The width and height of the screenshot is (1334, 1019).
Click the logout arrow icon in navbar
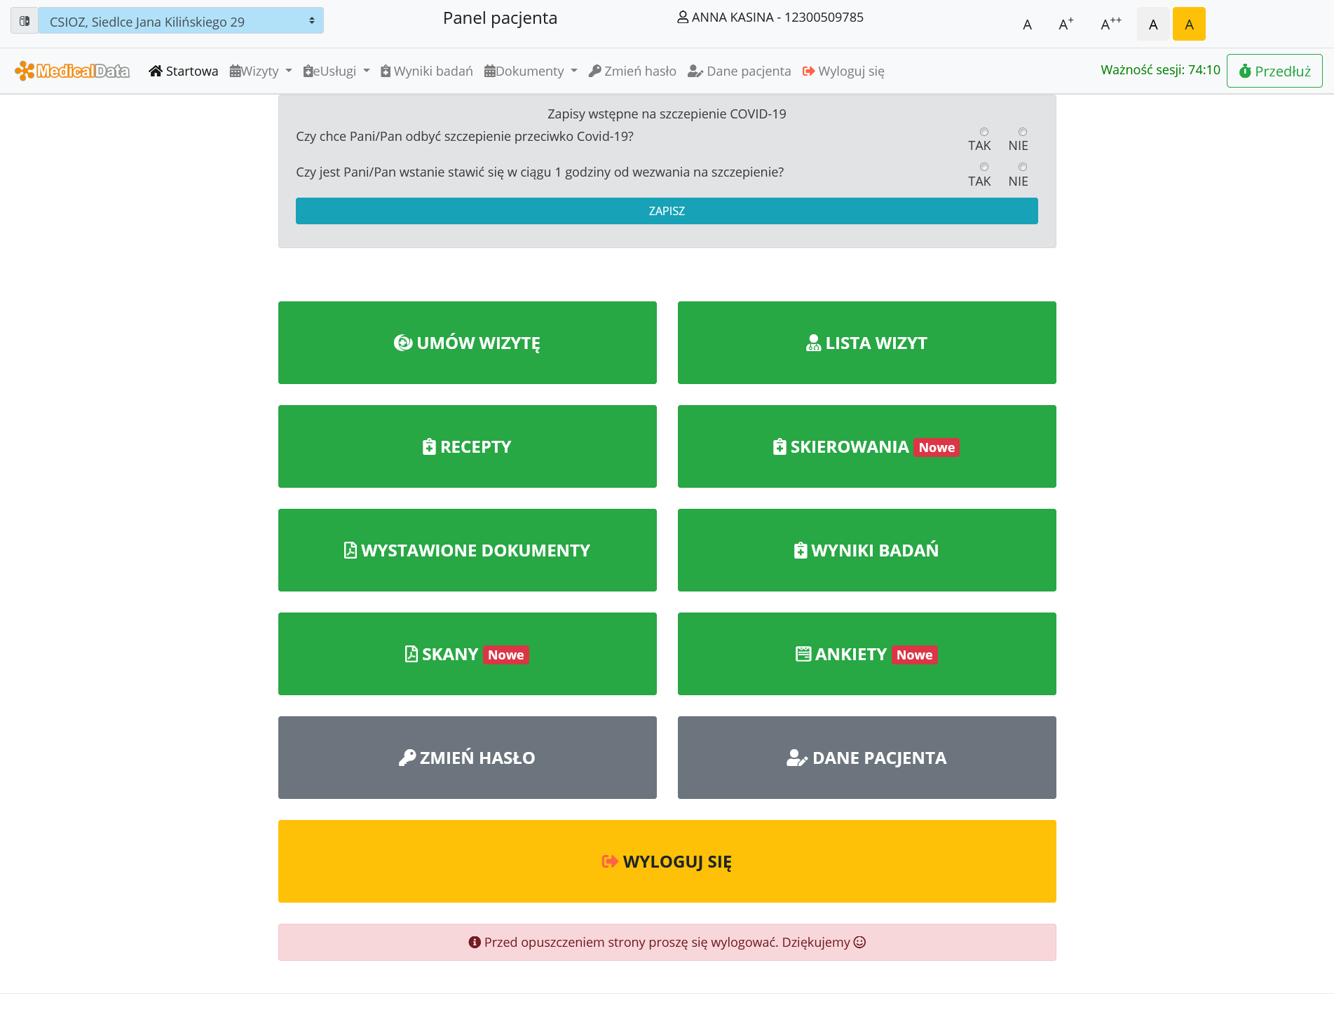[x=808, y=71]
